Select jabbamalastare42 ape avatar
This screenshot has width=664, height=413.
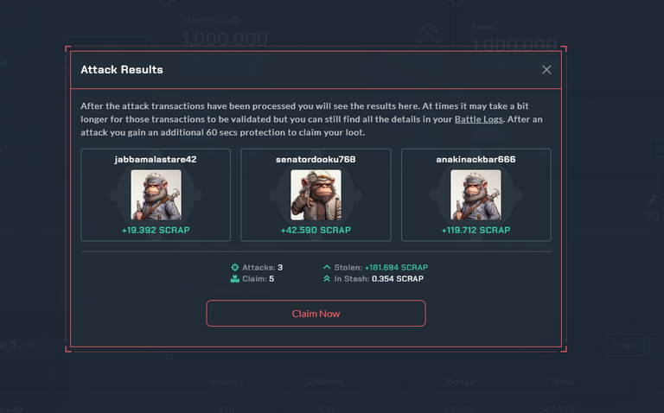point(156,195)
